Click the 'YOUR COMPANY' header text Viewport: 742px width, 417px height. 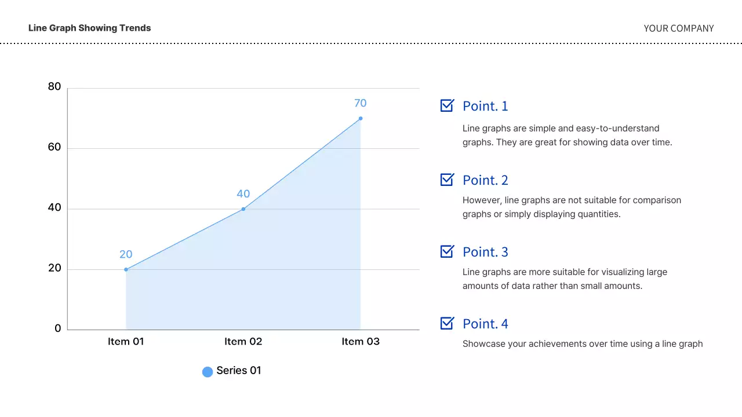click(x=679, y=28)
